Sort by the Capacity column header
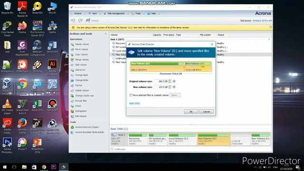This screenshot has width=304, height=171. 157,35
